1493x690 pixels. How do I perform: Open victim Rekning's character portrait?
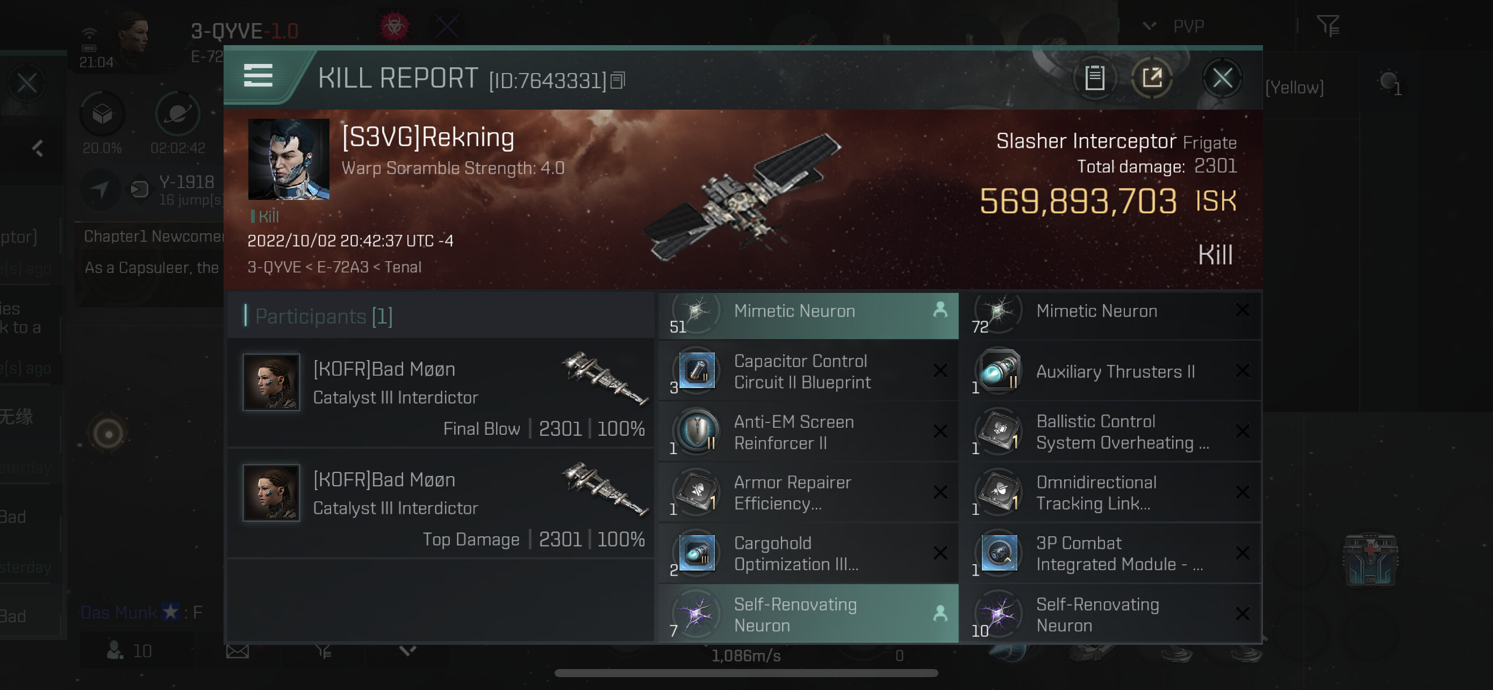tap(289, 159)
